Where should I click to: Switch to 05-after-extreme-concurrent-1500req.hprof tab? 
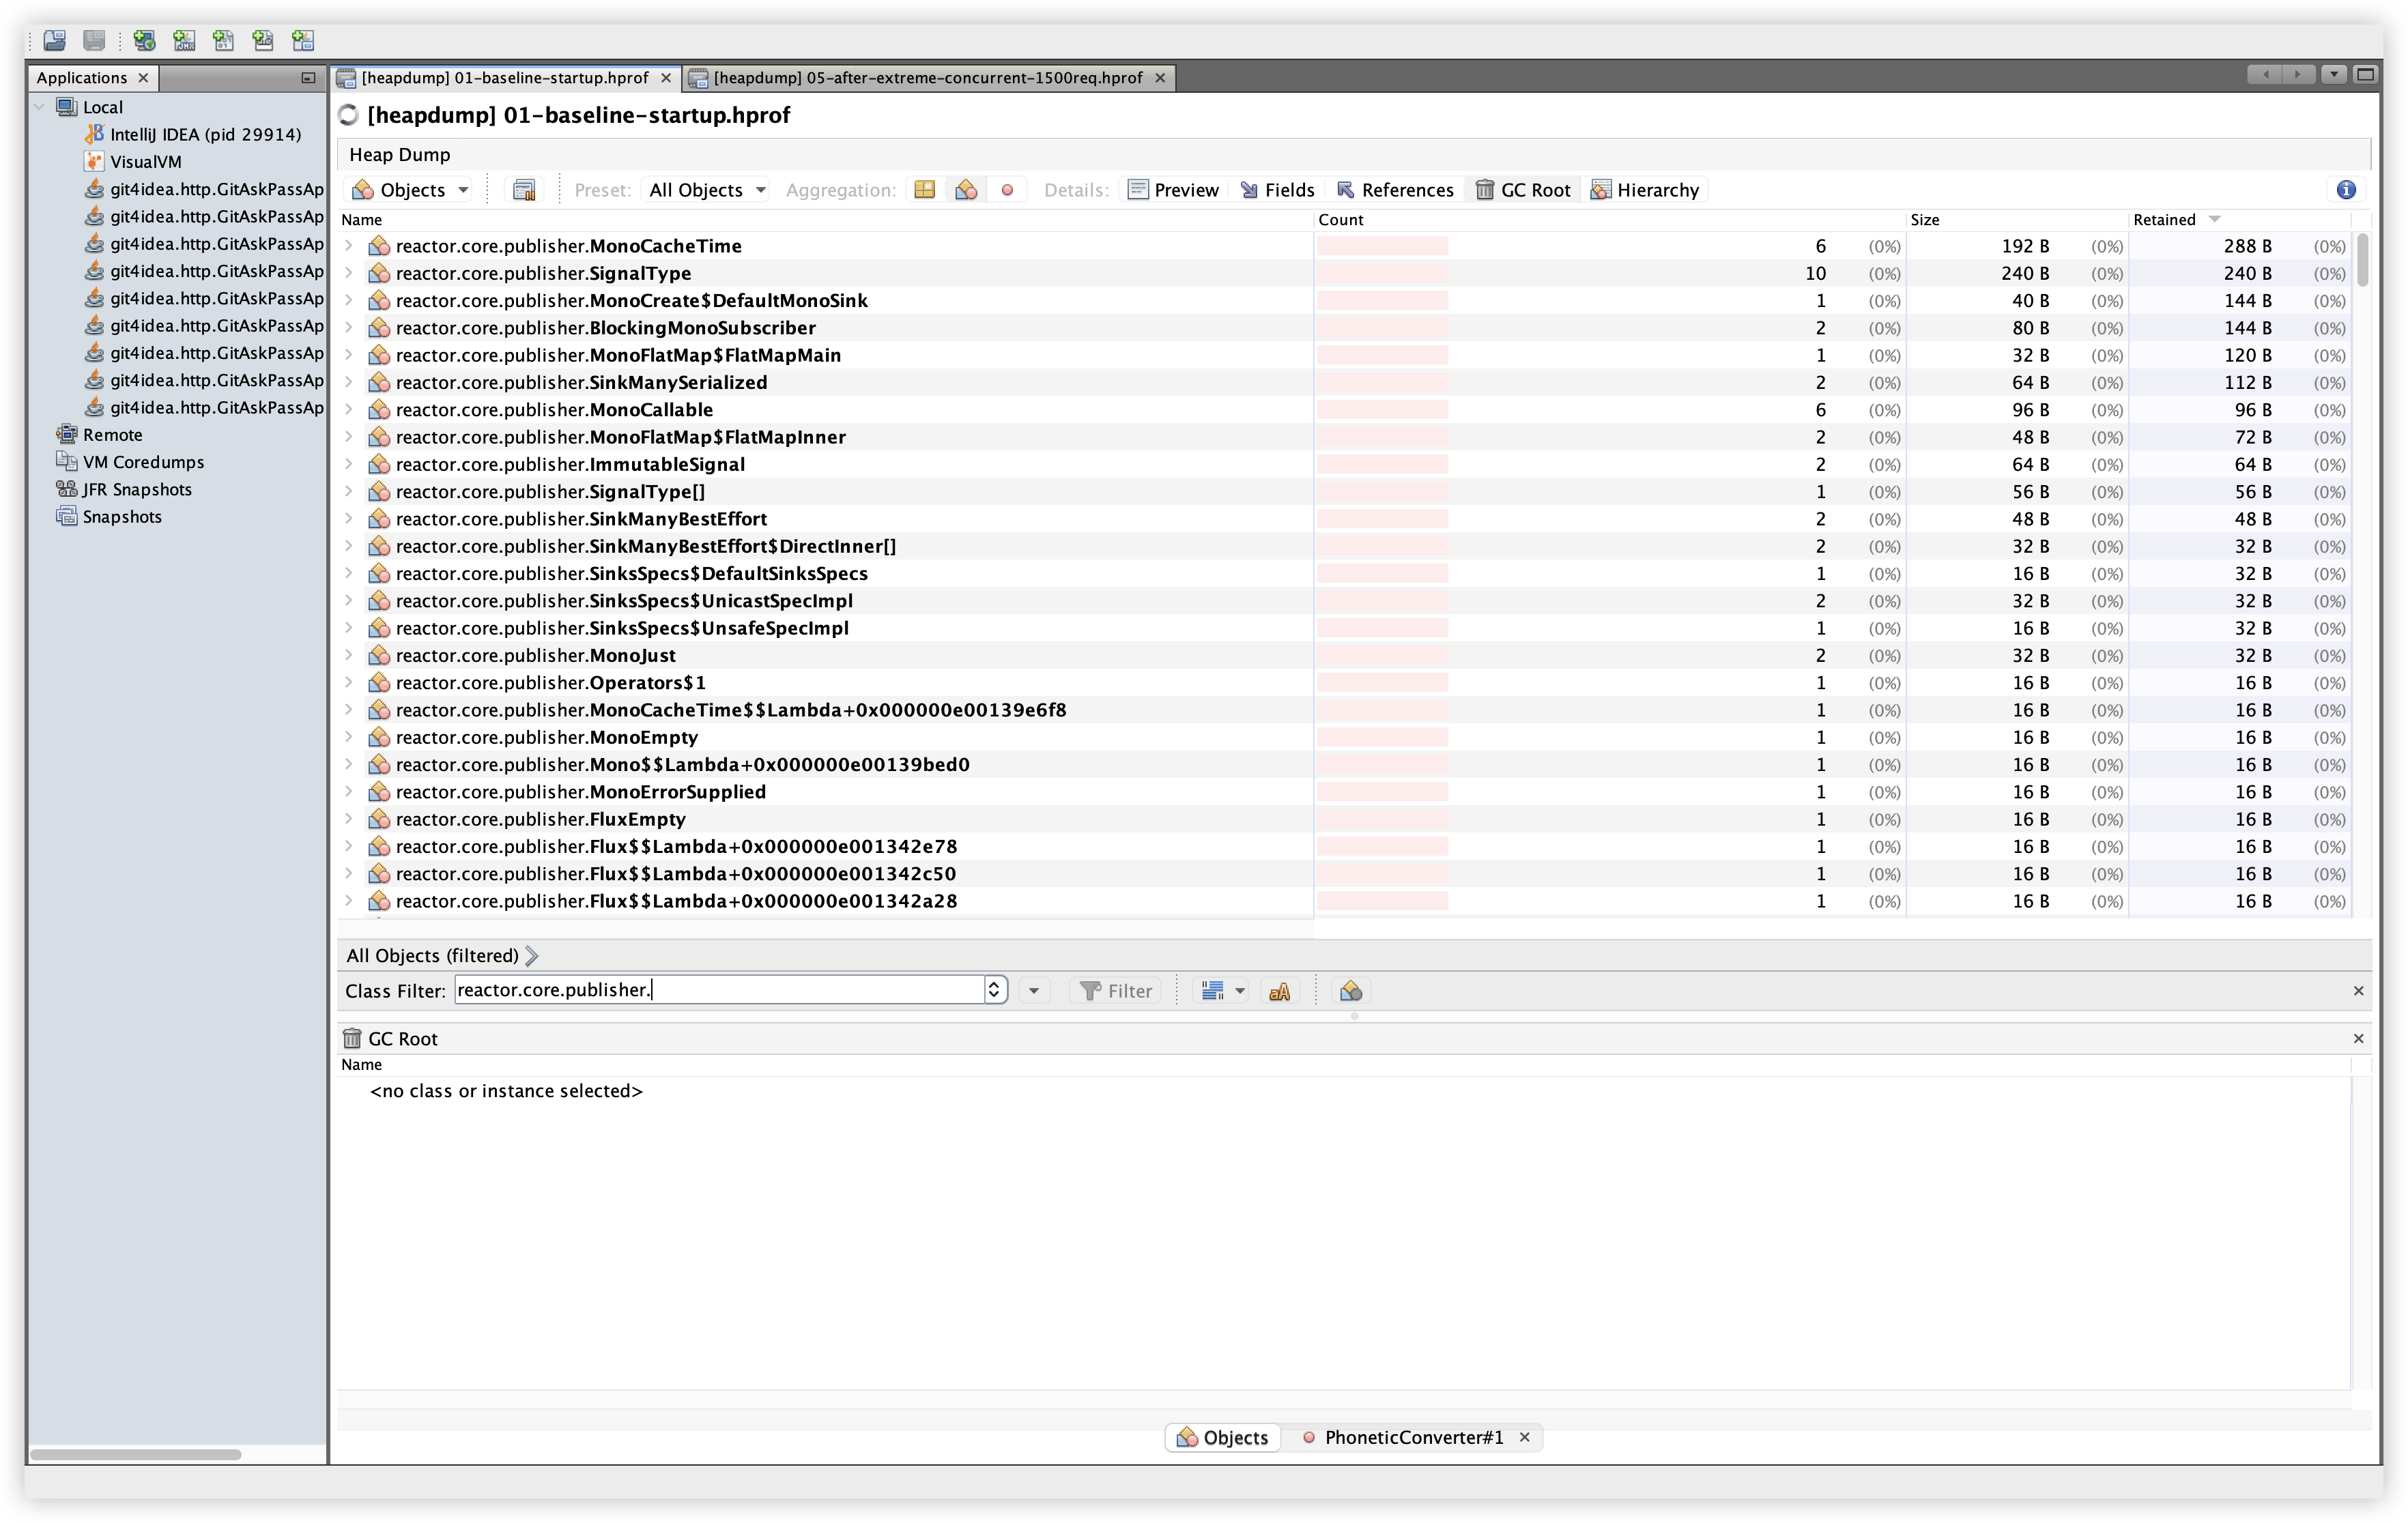click(x=926, y=78)
